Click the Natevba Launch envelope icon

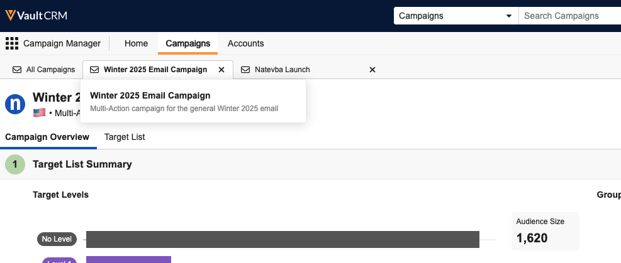click(245, 70)
